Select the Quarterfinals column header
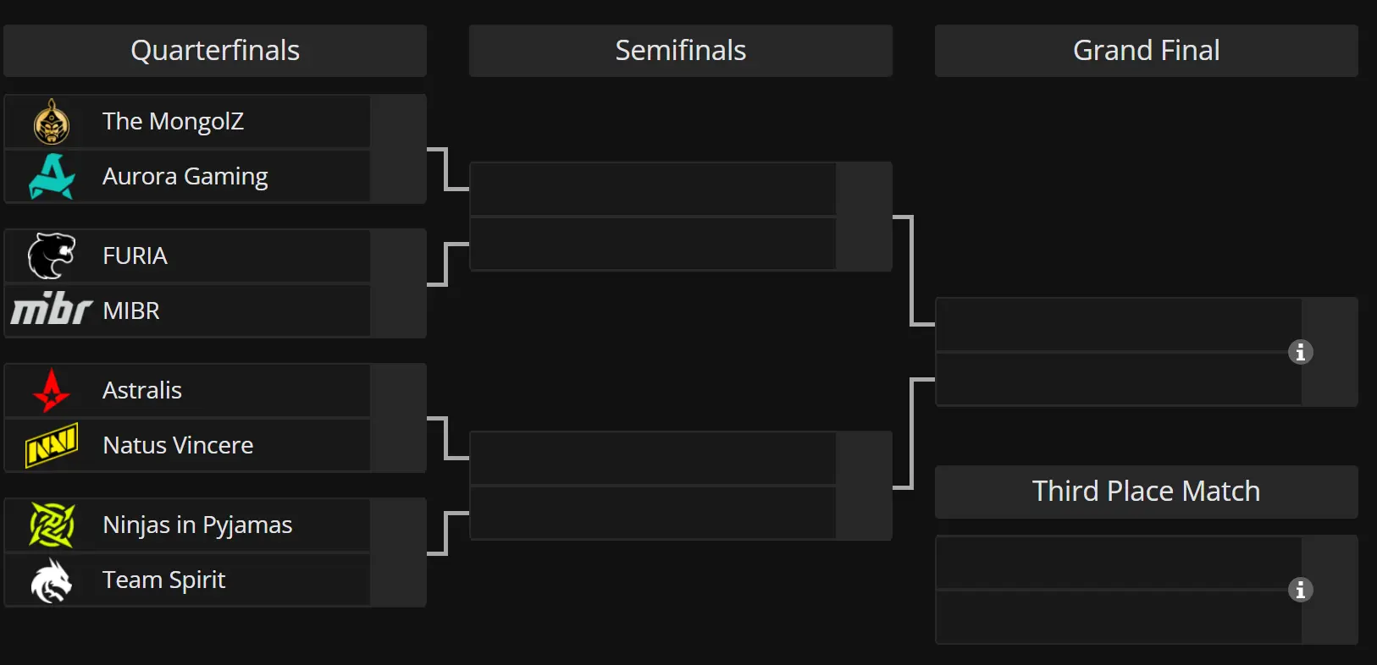1377x665 pixels. 215,51
